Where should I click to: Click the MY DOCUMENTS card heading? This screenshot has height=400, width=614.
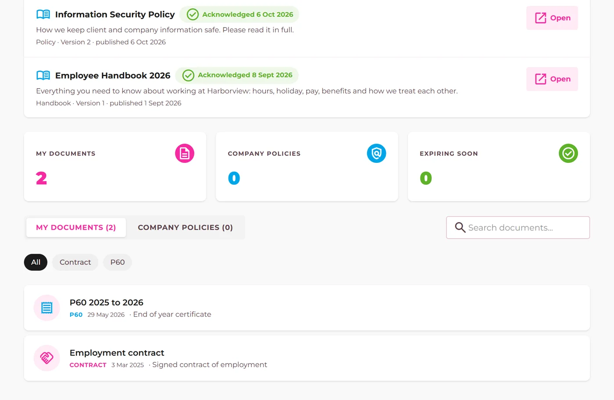pos(66,154)
